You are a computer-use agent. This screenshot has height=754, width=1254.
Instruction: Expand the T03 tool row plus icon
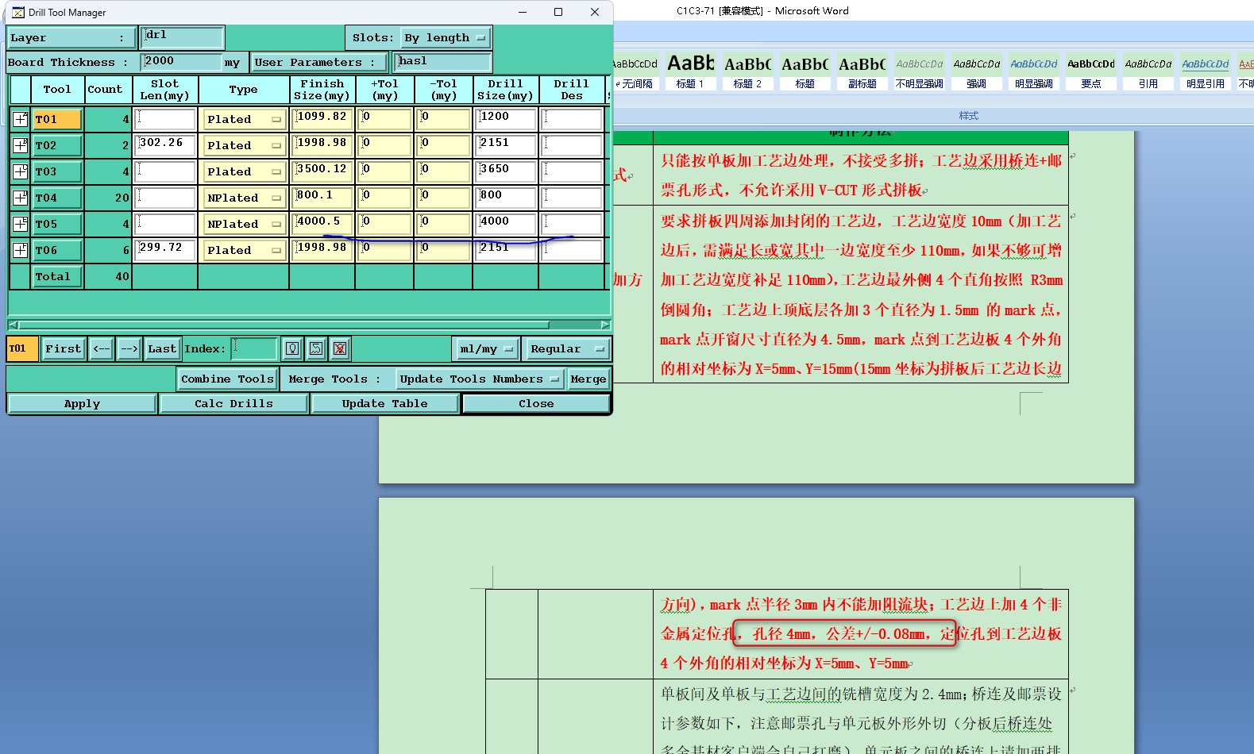click(x=20, y=171)
